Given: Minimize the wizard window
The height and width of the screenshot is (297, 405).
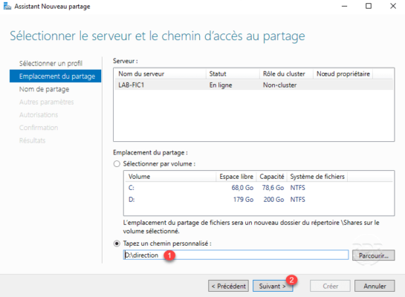Looking at the screenshot, I should [344, 6].
